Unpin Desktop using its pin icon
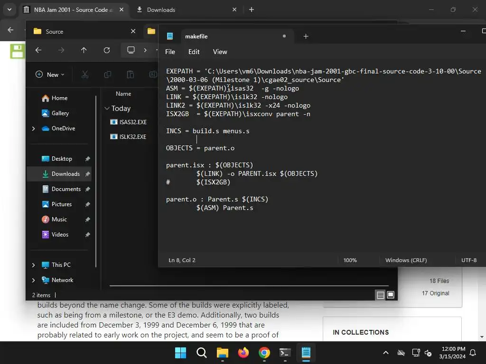Image resolution: width=486 pixels, height=364 pixels. coord(88,159)
